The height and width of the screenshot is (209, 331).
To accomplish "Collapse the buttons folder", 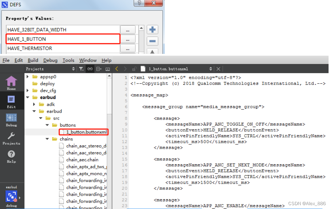I will pos(47,125).
